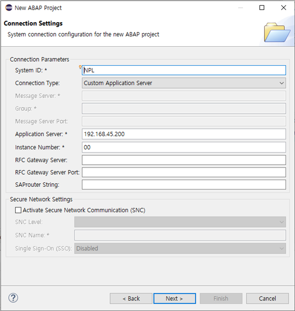Screen dimensions: 295x311
Task: Click the disabled Group field
Action: coord(184,109)
